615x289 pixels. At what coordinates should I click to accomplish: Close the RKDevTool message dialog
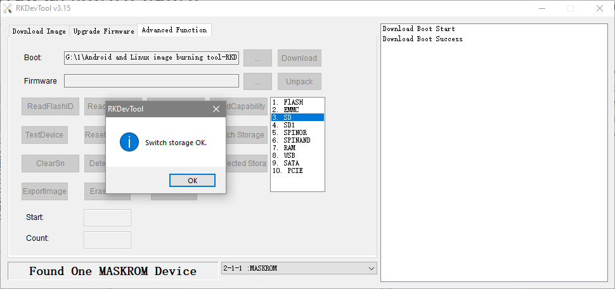[x=216, y=109]
